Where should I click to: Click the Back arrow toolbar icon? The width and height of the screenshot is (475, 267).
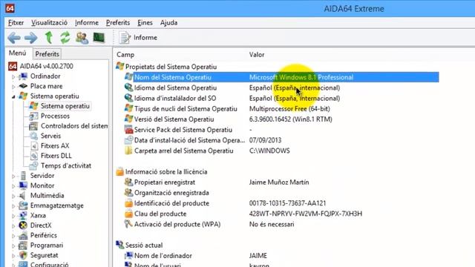(14, 38)
